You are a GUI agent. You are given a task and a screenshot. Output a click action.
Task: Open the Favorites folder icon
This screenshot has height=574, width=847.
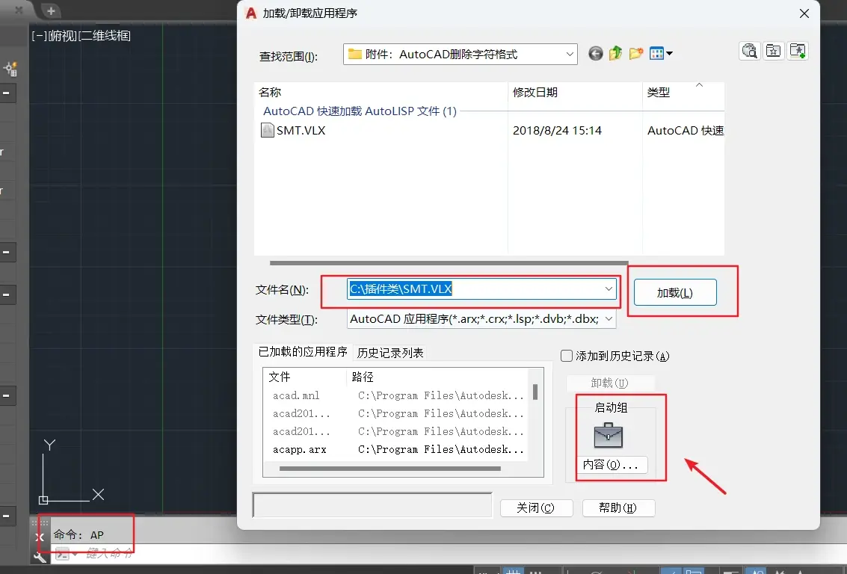click(x=774, y=52)
